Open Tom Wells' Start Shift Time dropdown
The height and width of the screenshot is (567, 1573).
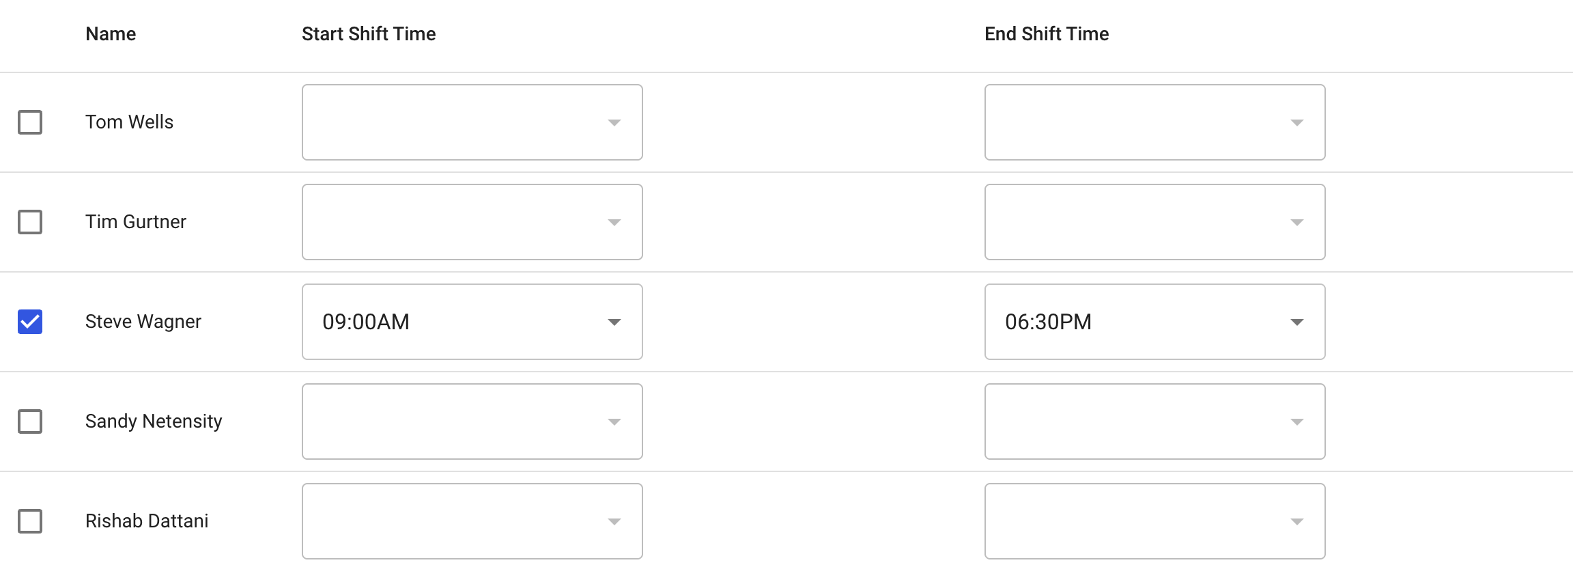click(x=472, y=122)
